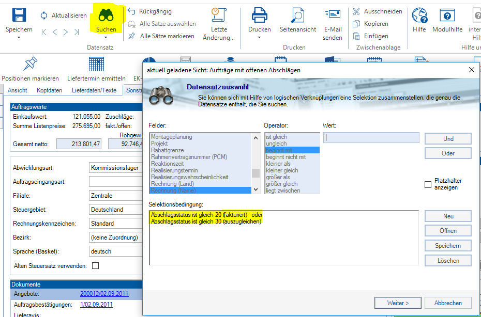Screen dimensions: 481x317
Task: Click the Weiter > button
Action: (x=397, y=303)
